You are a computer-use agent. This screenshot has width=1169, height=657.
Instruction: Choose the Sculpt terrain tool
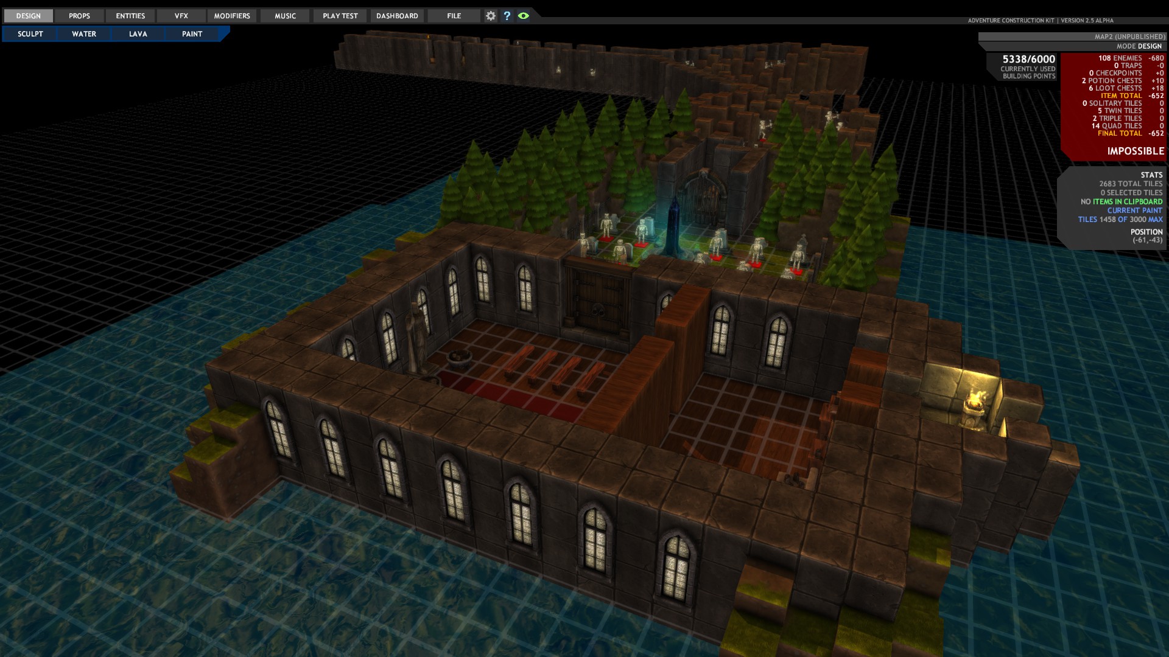(30, 34)
